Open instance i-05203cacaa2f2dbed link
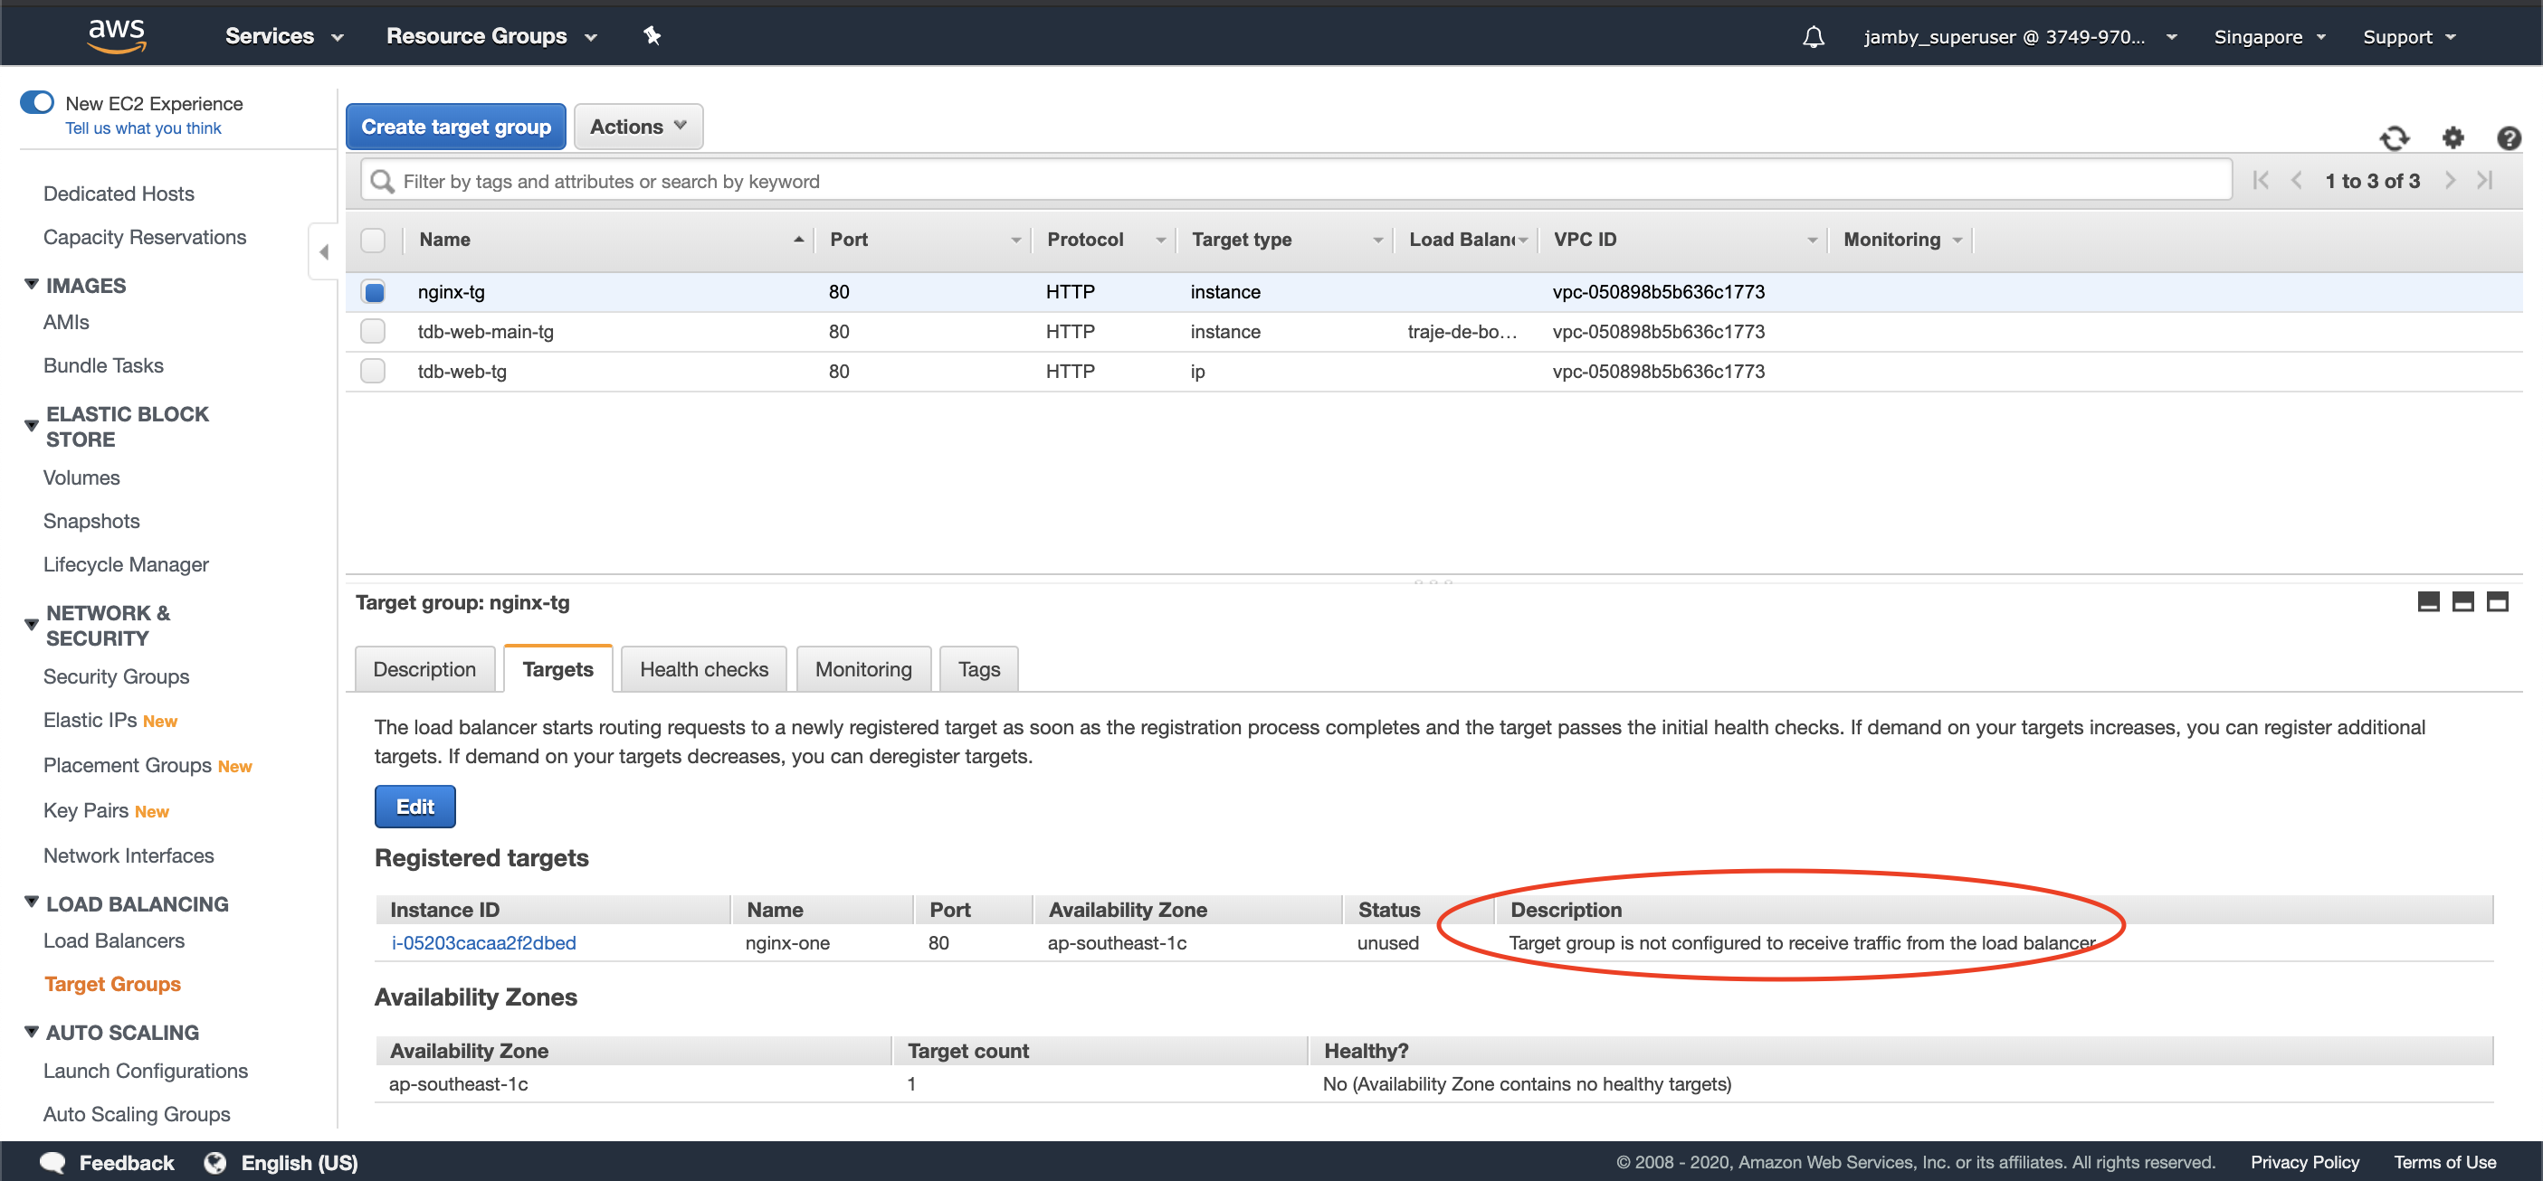 pos(484,942)
